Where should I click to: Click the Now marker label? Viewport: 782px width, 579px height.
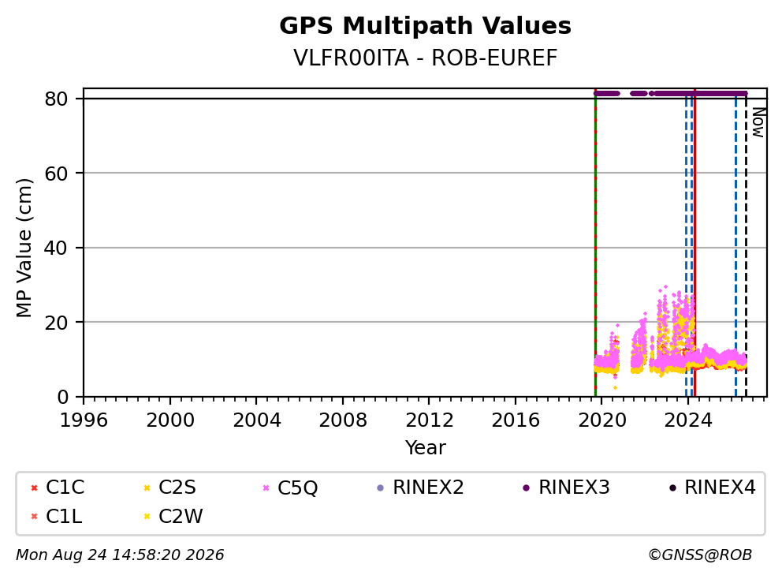(x=758, y=123)
